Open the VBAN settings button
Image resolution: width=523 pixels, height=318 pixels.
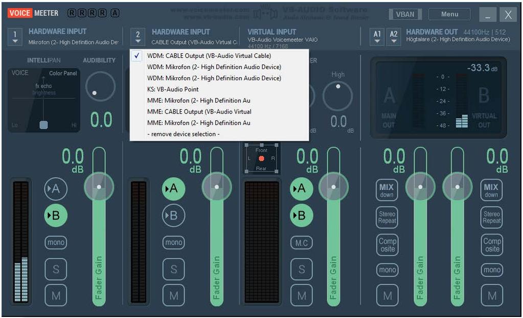point(405,14)
